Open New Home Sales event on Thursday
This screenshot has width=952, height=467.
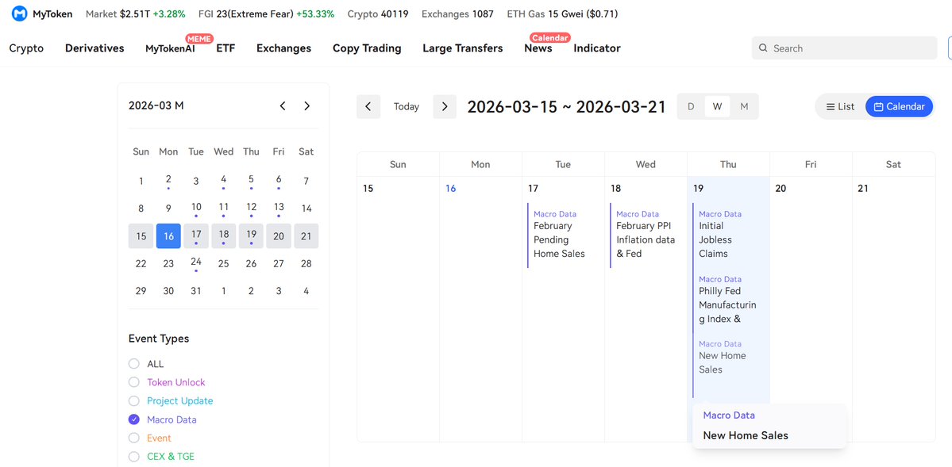tap(728, 366)
